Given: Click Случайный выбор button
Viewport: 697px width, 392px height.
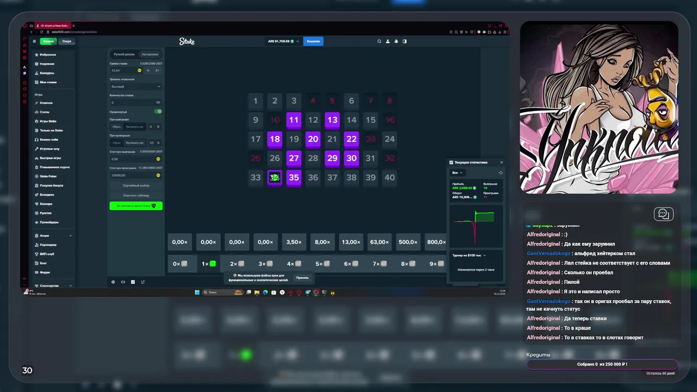Looking at the screenshot, I should (136, 186).
